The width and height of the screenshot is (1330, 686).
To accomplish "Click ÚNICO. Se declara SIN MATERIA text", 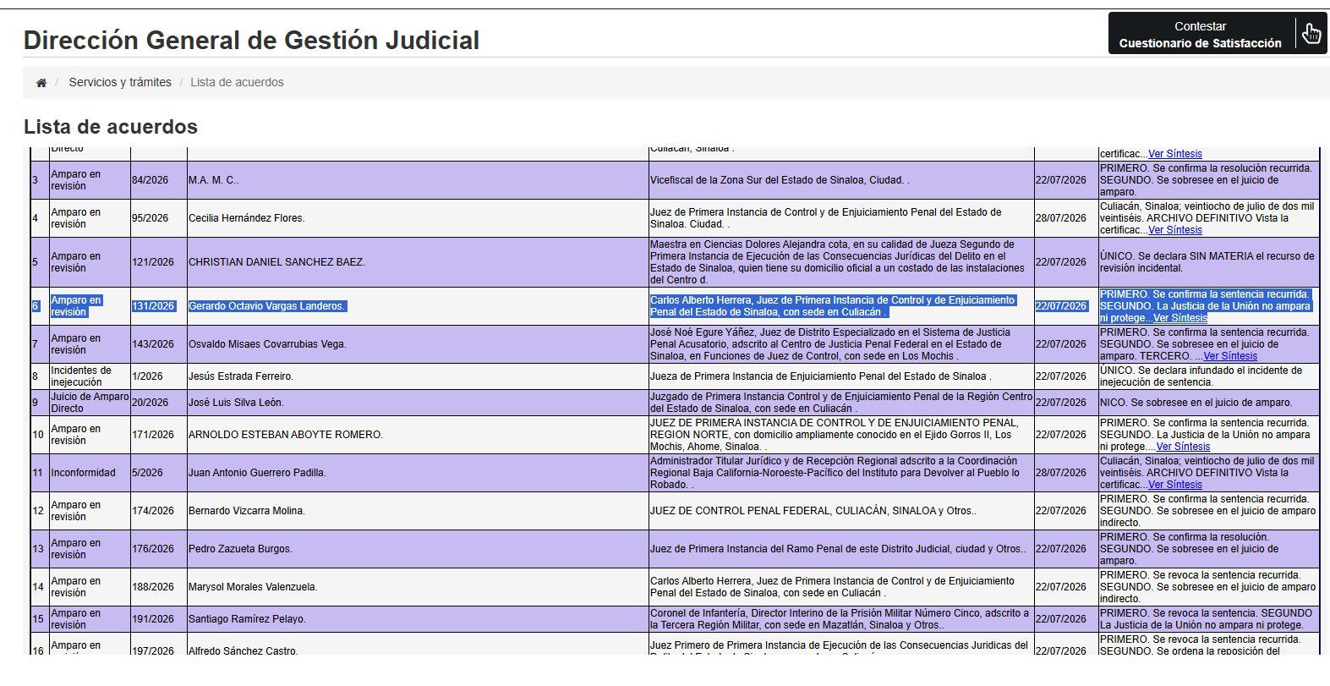I will click(1207, 262).
